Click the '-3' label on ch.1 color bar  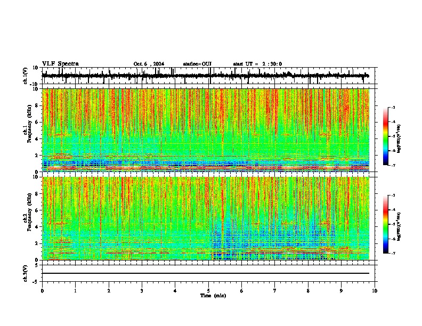point(393,107)
